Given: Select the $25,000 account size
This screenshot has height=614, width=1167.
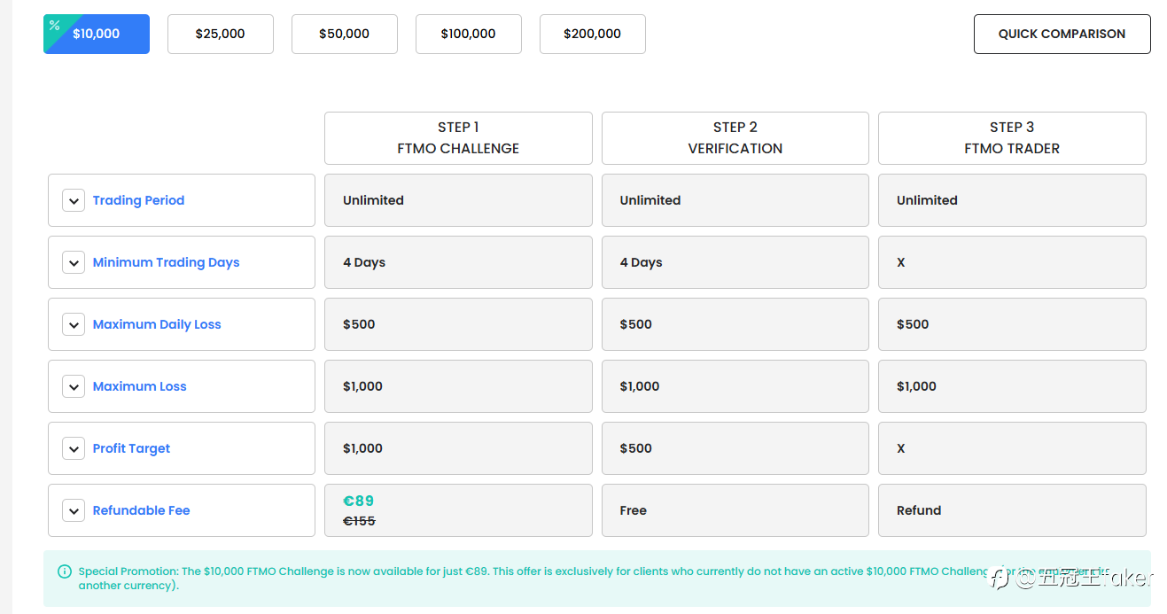Looking at the screenshot, I should pos(221,34).
